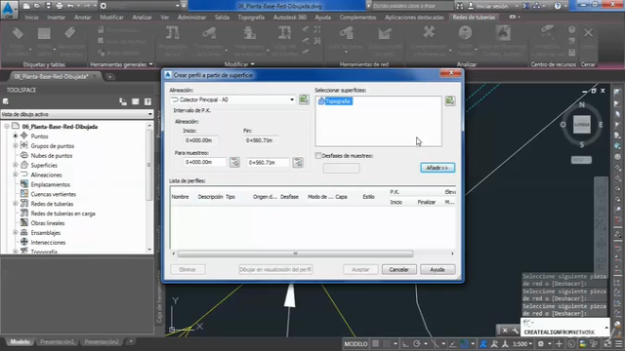The height and width of the screenshot is (351, 625).
Task: Expand the Superficies tree node
Action: (x=16, y=165)
